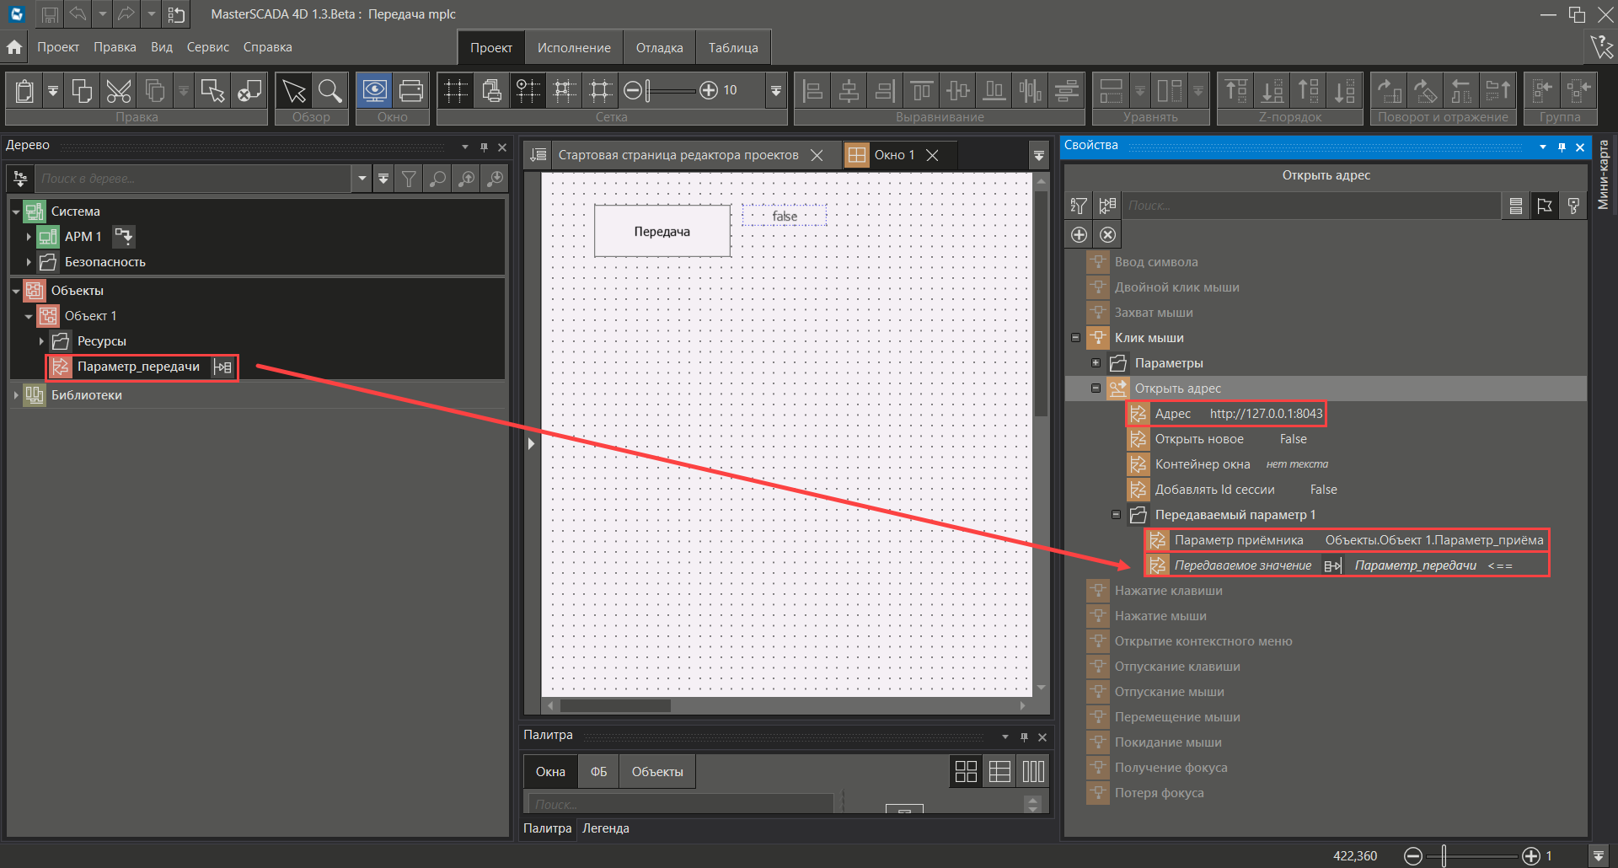Toggle the flag view button in Properties

click(1544, 206)
